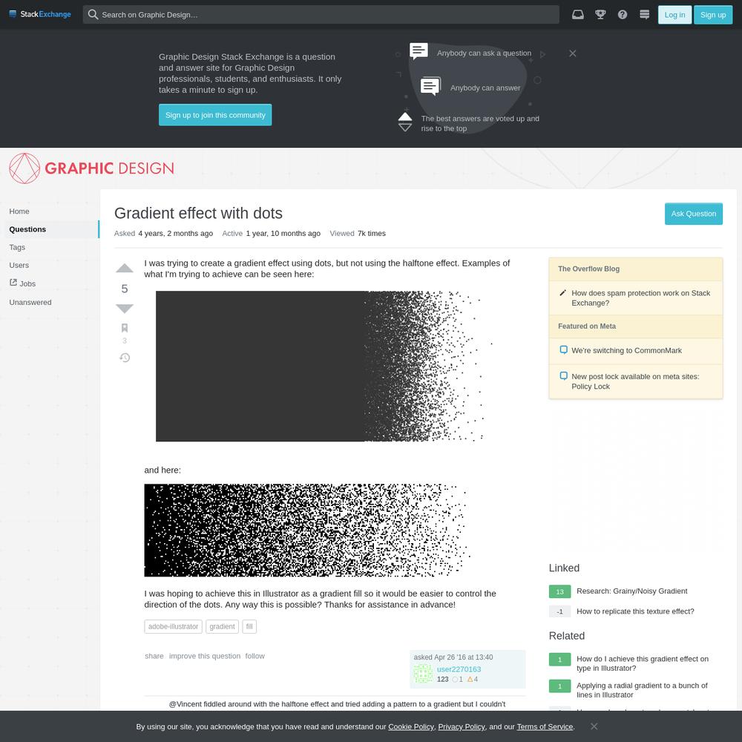
Task: Show the question activity history
Action: click(125, 358)
